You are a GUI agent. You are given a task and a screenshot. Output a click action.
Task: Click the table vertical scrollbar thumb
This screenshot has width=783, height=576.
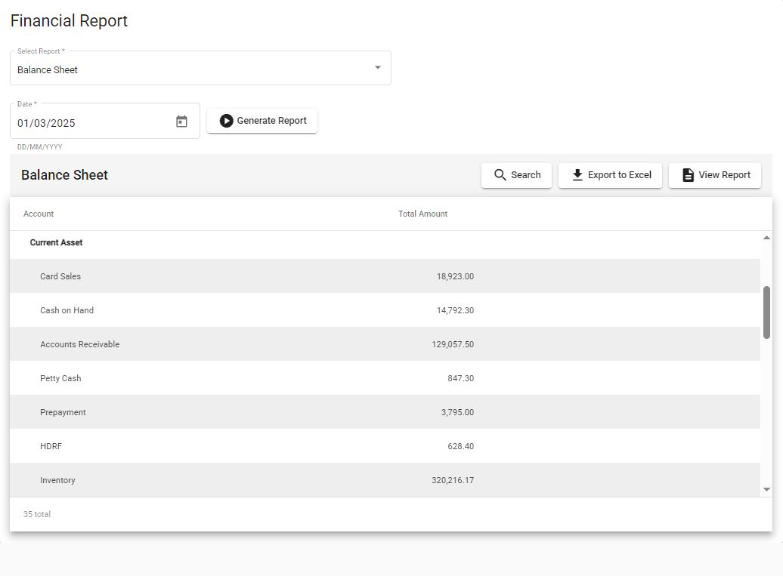(766, 313)
